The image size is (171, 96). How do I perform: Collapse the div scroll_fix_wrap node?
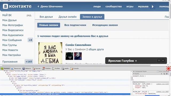coord(4,71)
